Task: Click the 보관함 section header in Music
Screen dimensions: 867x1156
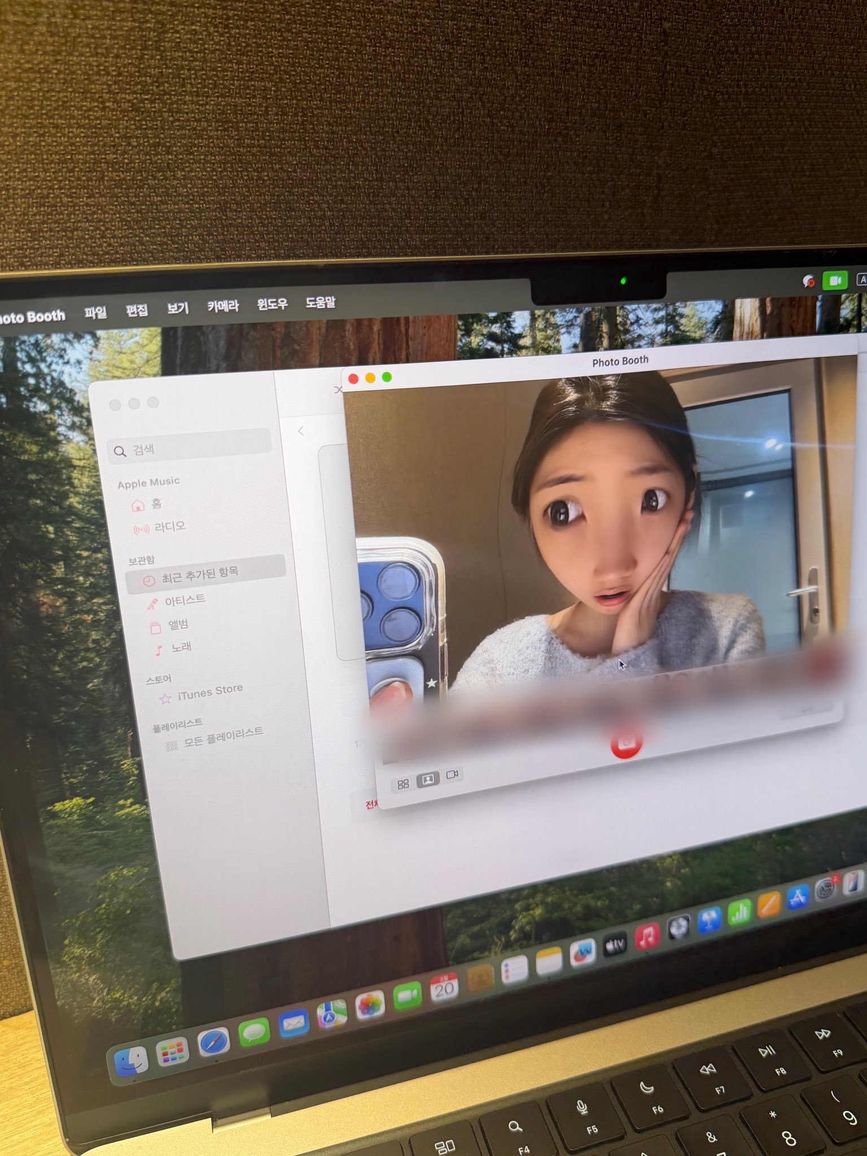Action: point(142,560)
